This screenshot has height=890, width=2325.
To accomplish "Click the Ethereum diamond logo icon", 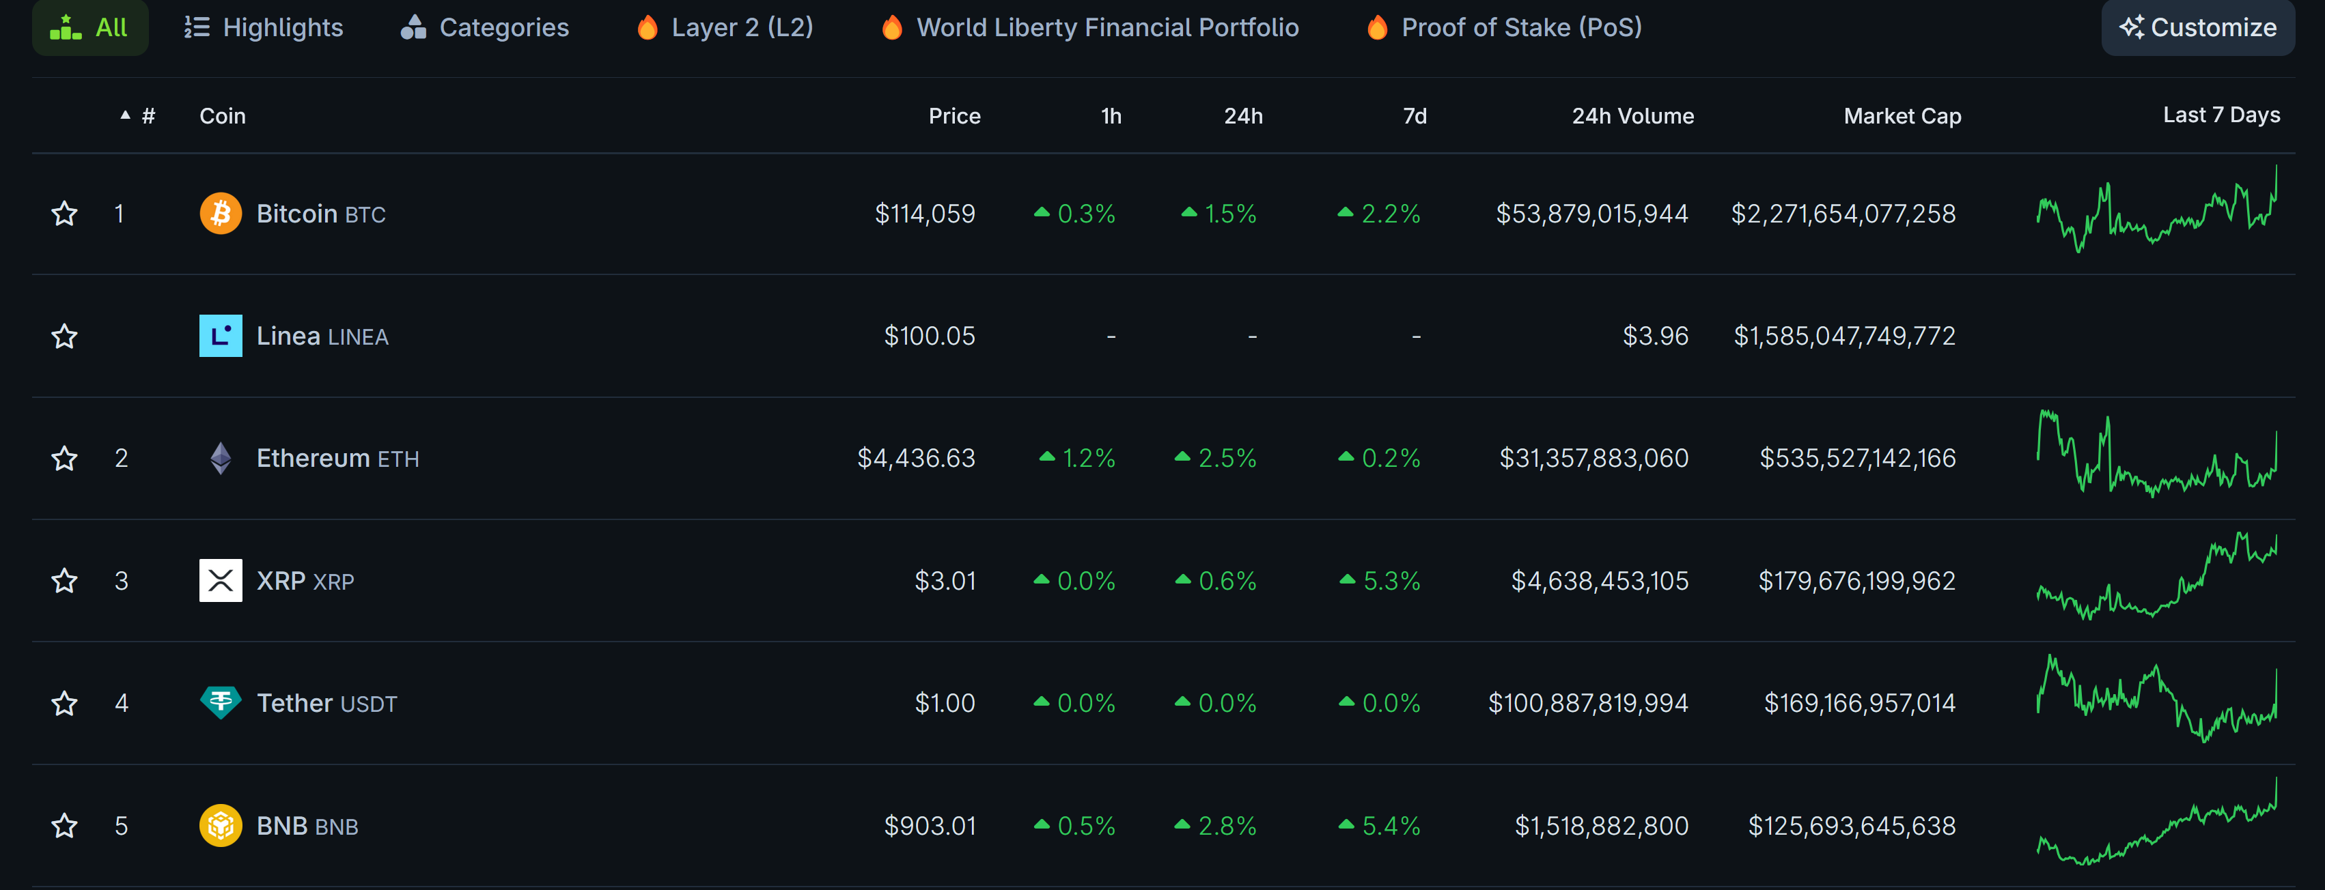I will [x=220, y=458].
